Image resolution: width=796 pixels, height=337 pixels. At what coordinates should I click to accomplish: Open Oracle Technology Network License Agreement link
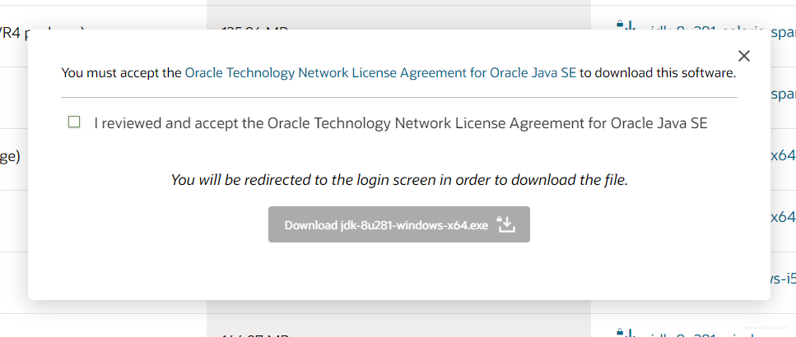(380, 73)
